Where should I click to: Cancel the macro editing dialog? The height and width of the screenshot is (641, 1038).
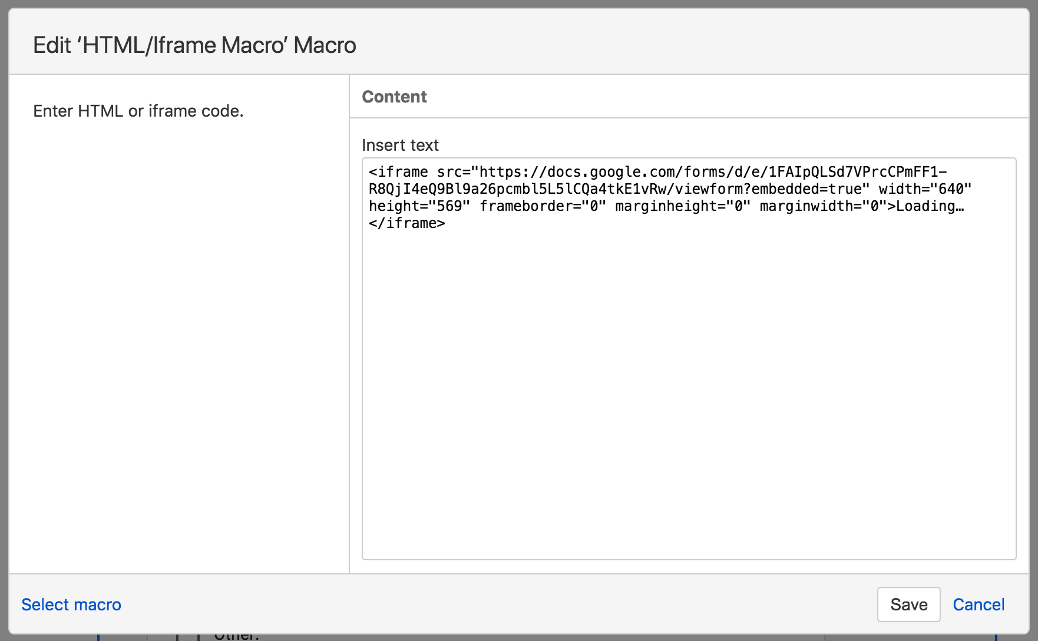click(x=979, y=604)
